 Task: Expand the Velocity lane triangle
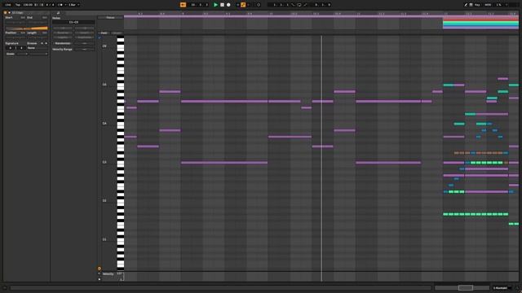click(x=100, y=273)
